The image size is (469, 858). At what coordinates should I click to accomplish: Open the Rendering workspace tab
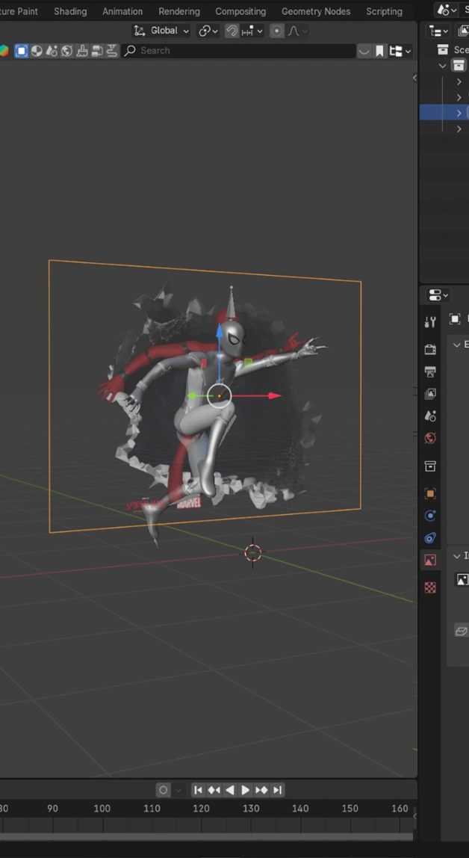click(x=179, y=11)
